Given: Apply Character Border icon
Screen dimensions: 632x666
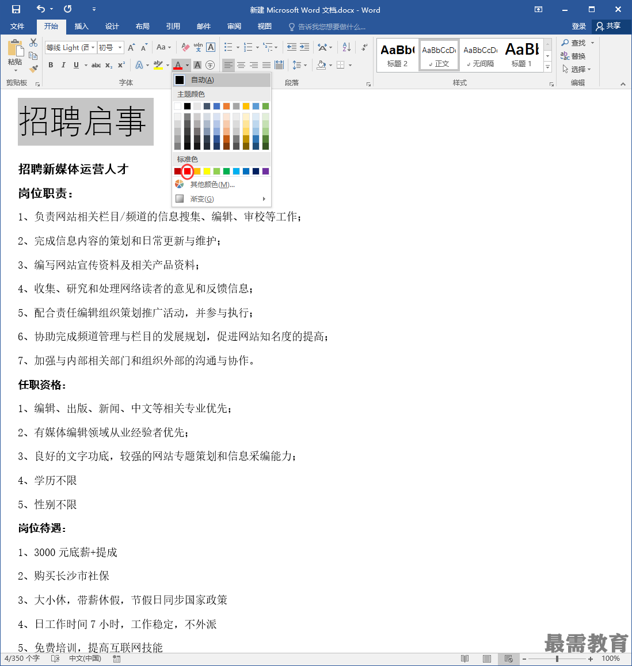Looking at the screenshot, I should [211, 47].
